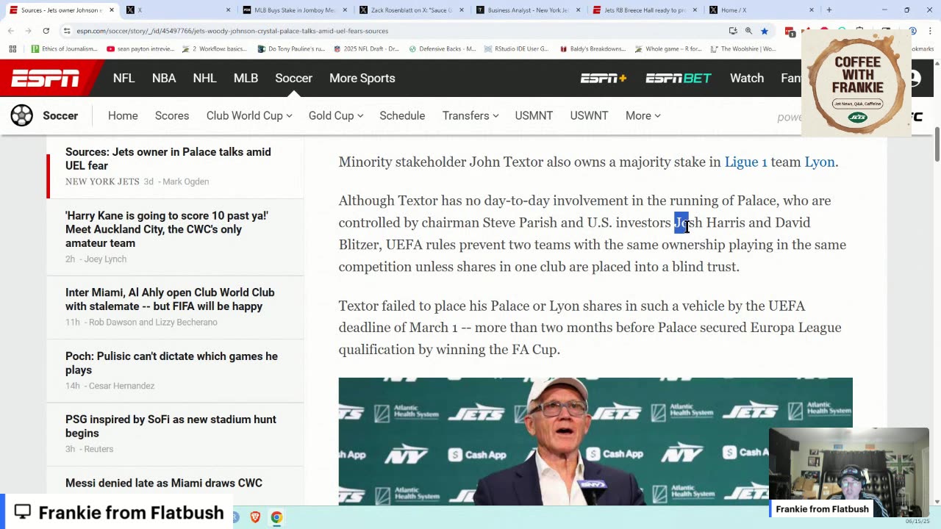Expand the Club World Cup dropdown
The width and height of the screenshot is (941, 529).
pyautogui.click(x=249, y=115)
